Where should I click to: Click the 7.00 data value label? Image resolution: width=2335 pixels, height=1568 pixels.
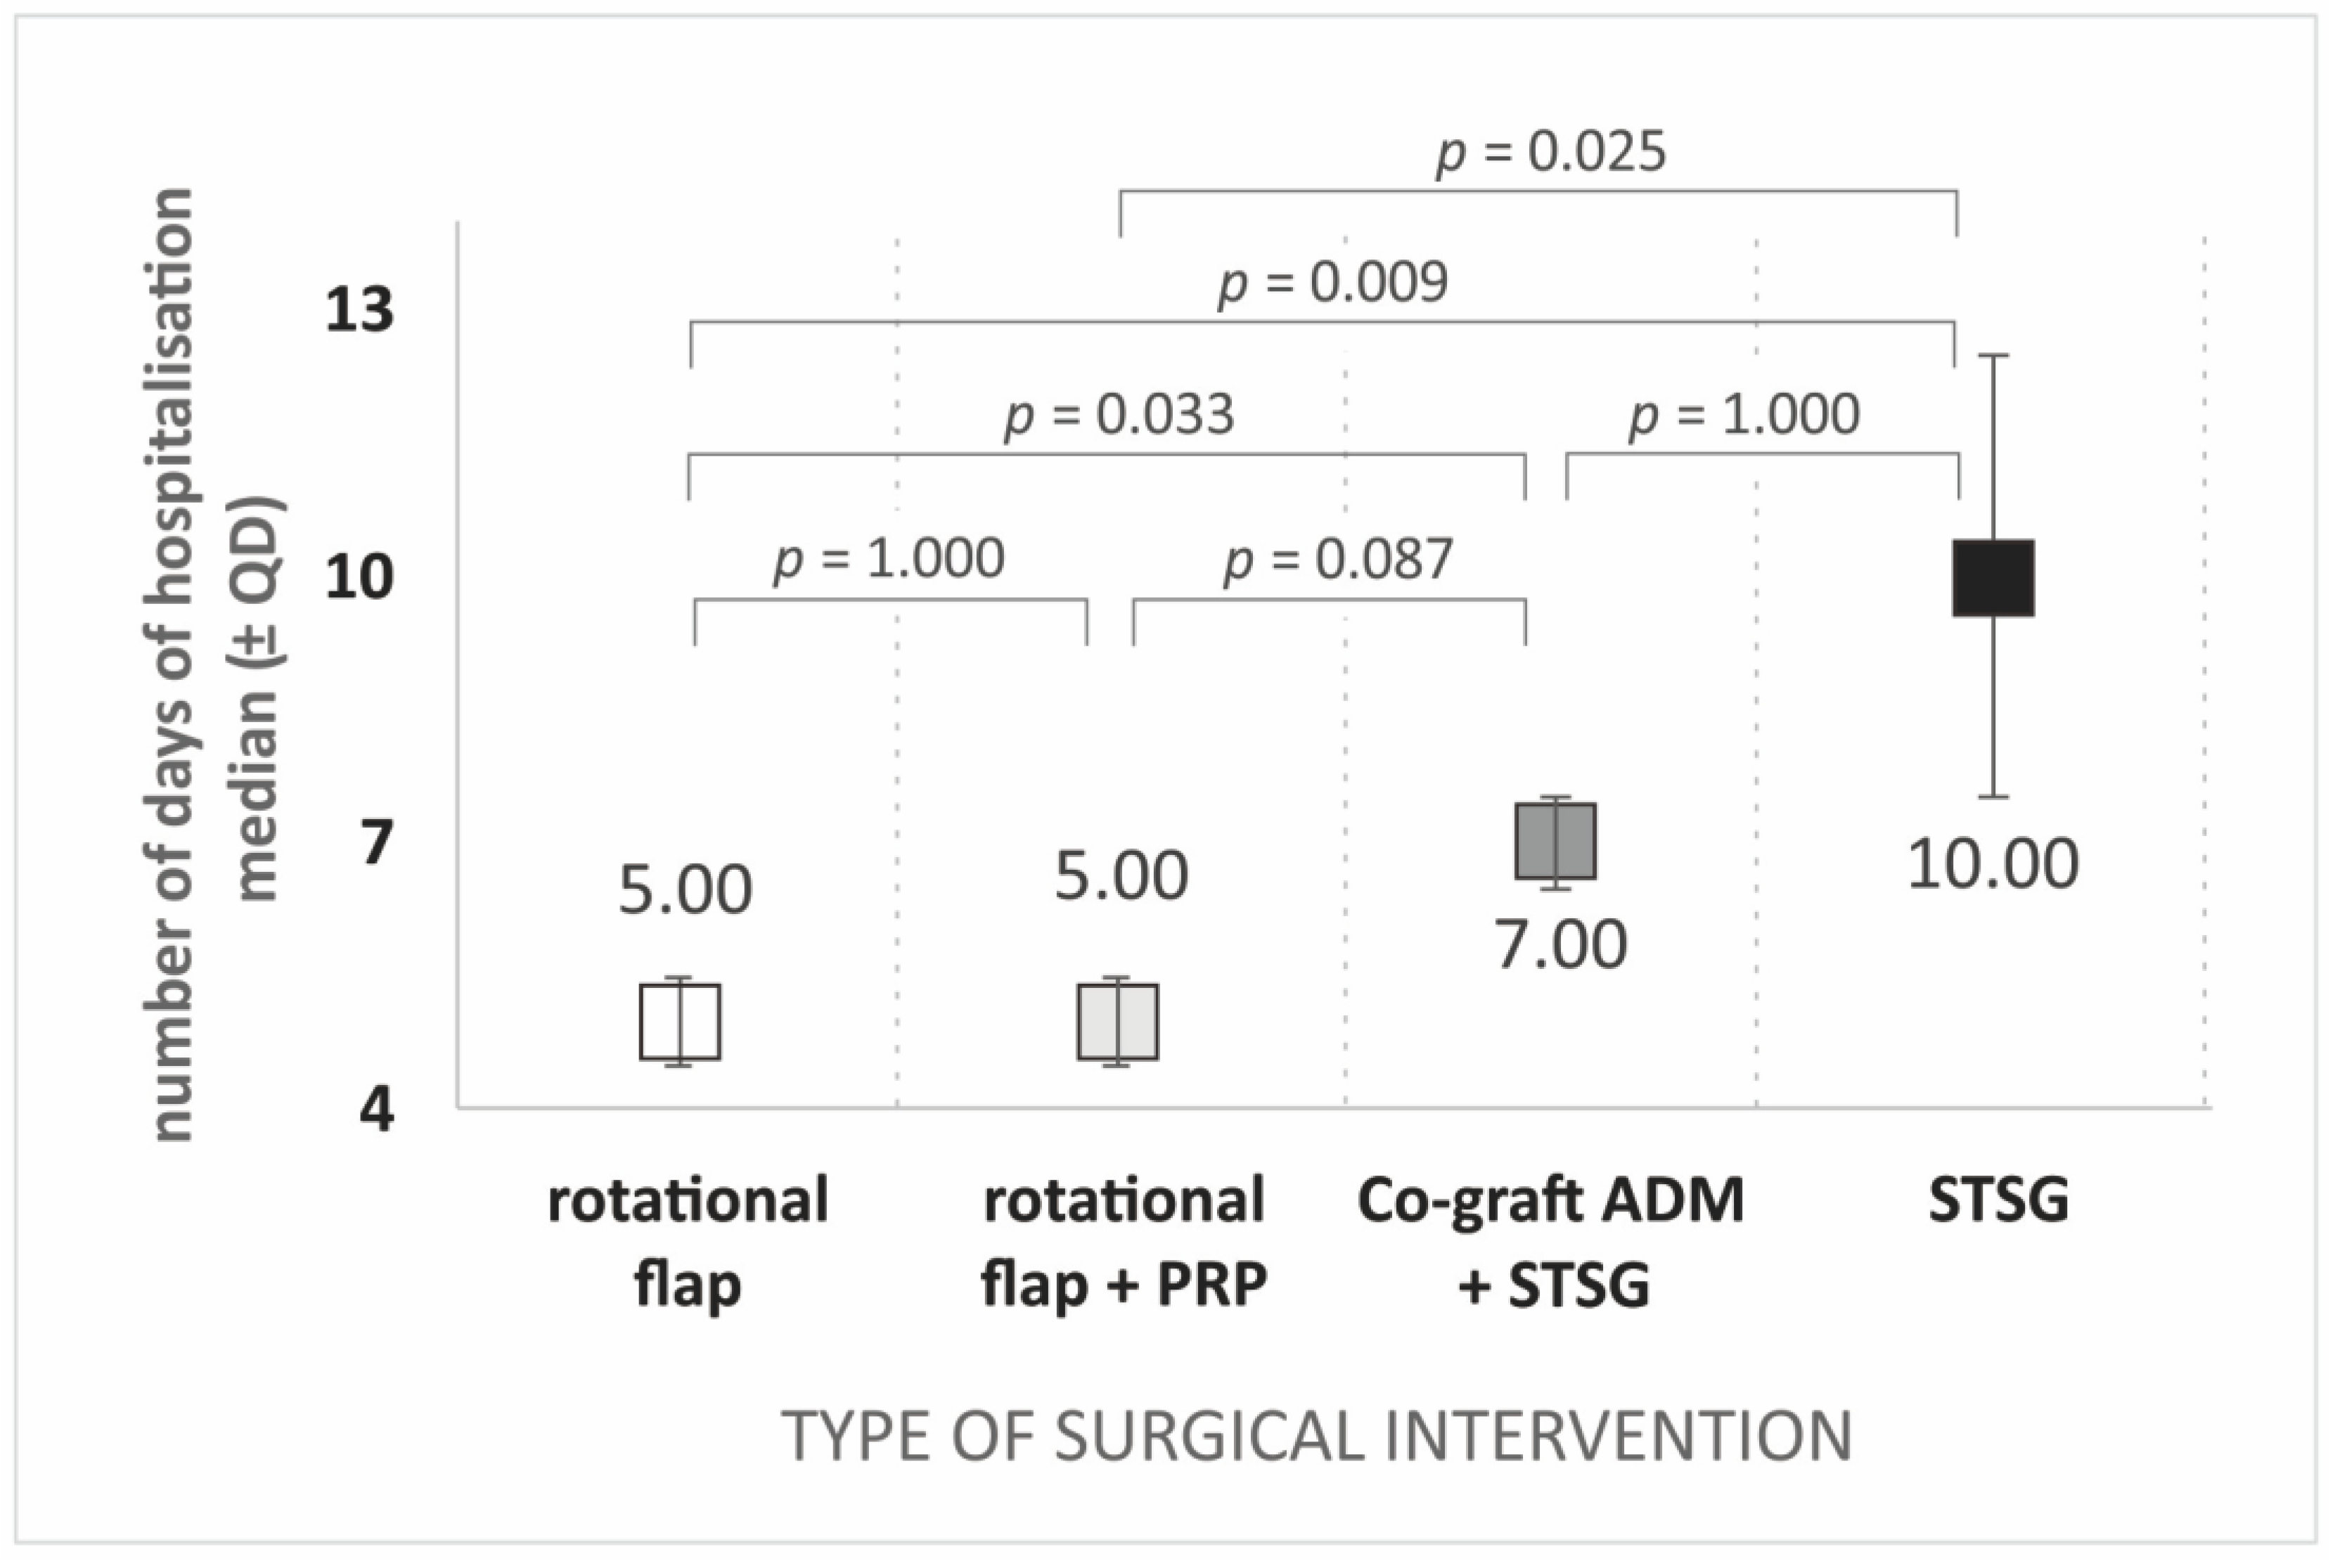1561,944
